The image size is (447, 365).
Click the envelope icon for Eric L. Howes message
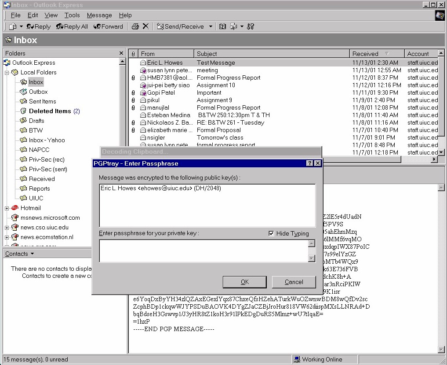pos(143,63)
